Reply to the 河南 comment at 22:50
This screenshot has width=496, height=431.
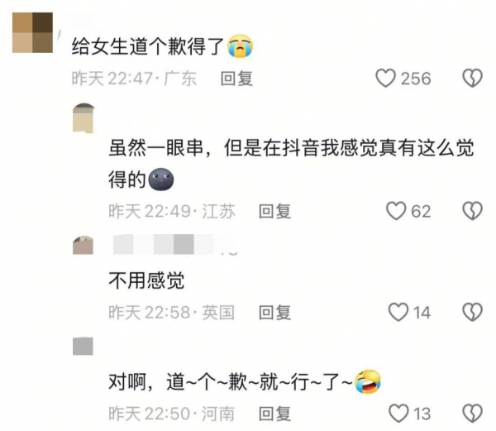[274, 414]
